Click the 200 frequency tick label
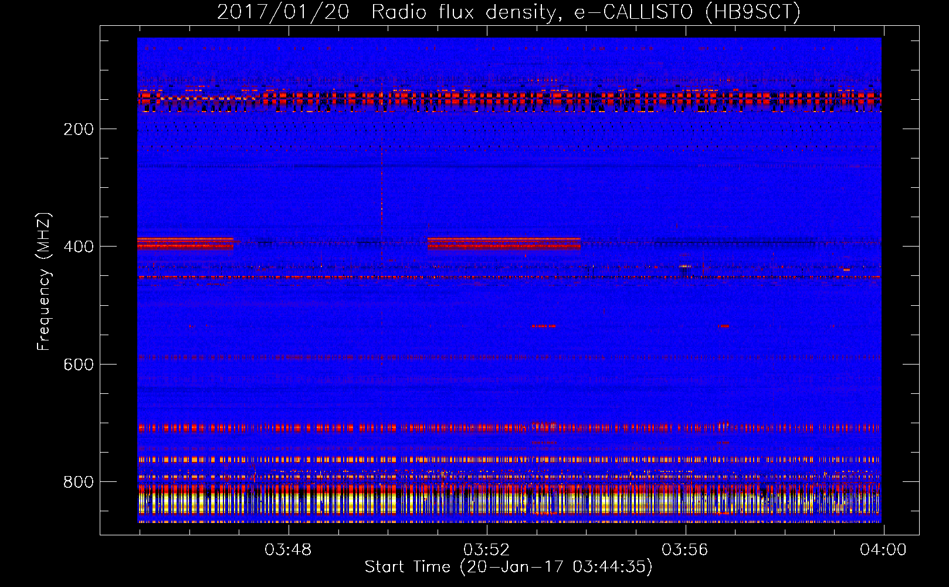 tap(79, 129)
